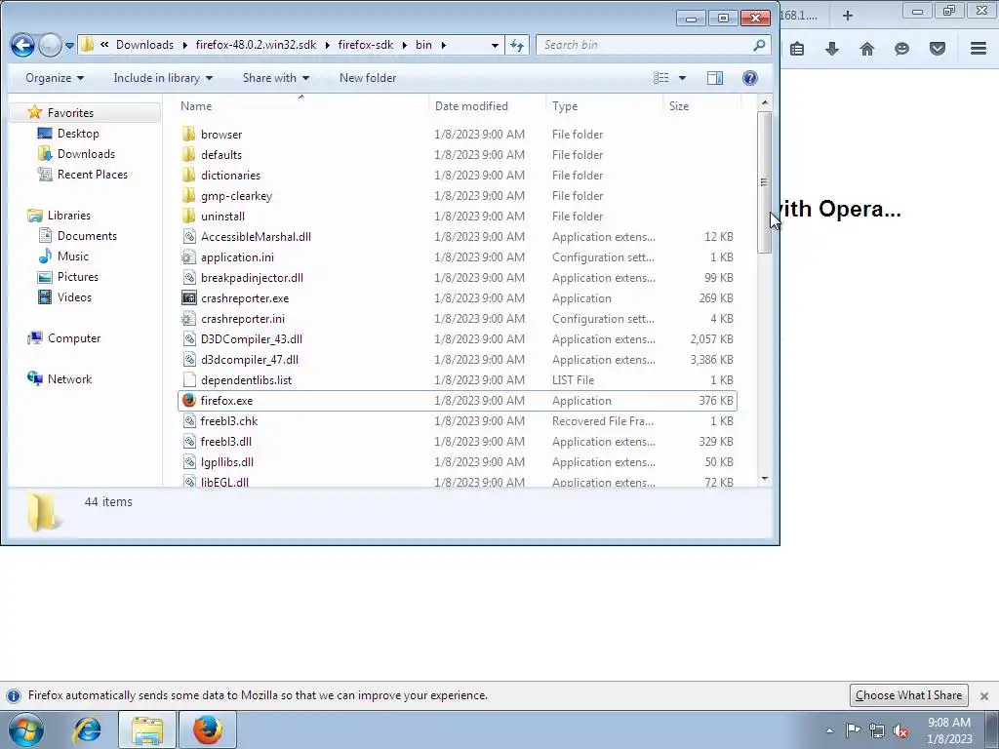Open new Firefox tab with plus
The height and width of the screenshot is (749, 999).
pyautogui.click(x=848, y=16)
